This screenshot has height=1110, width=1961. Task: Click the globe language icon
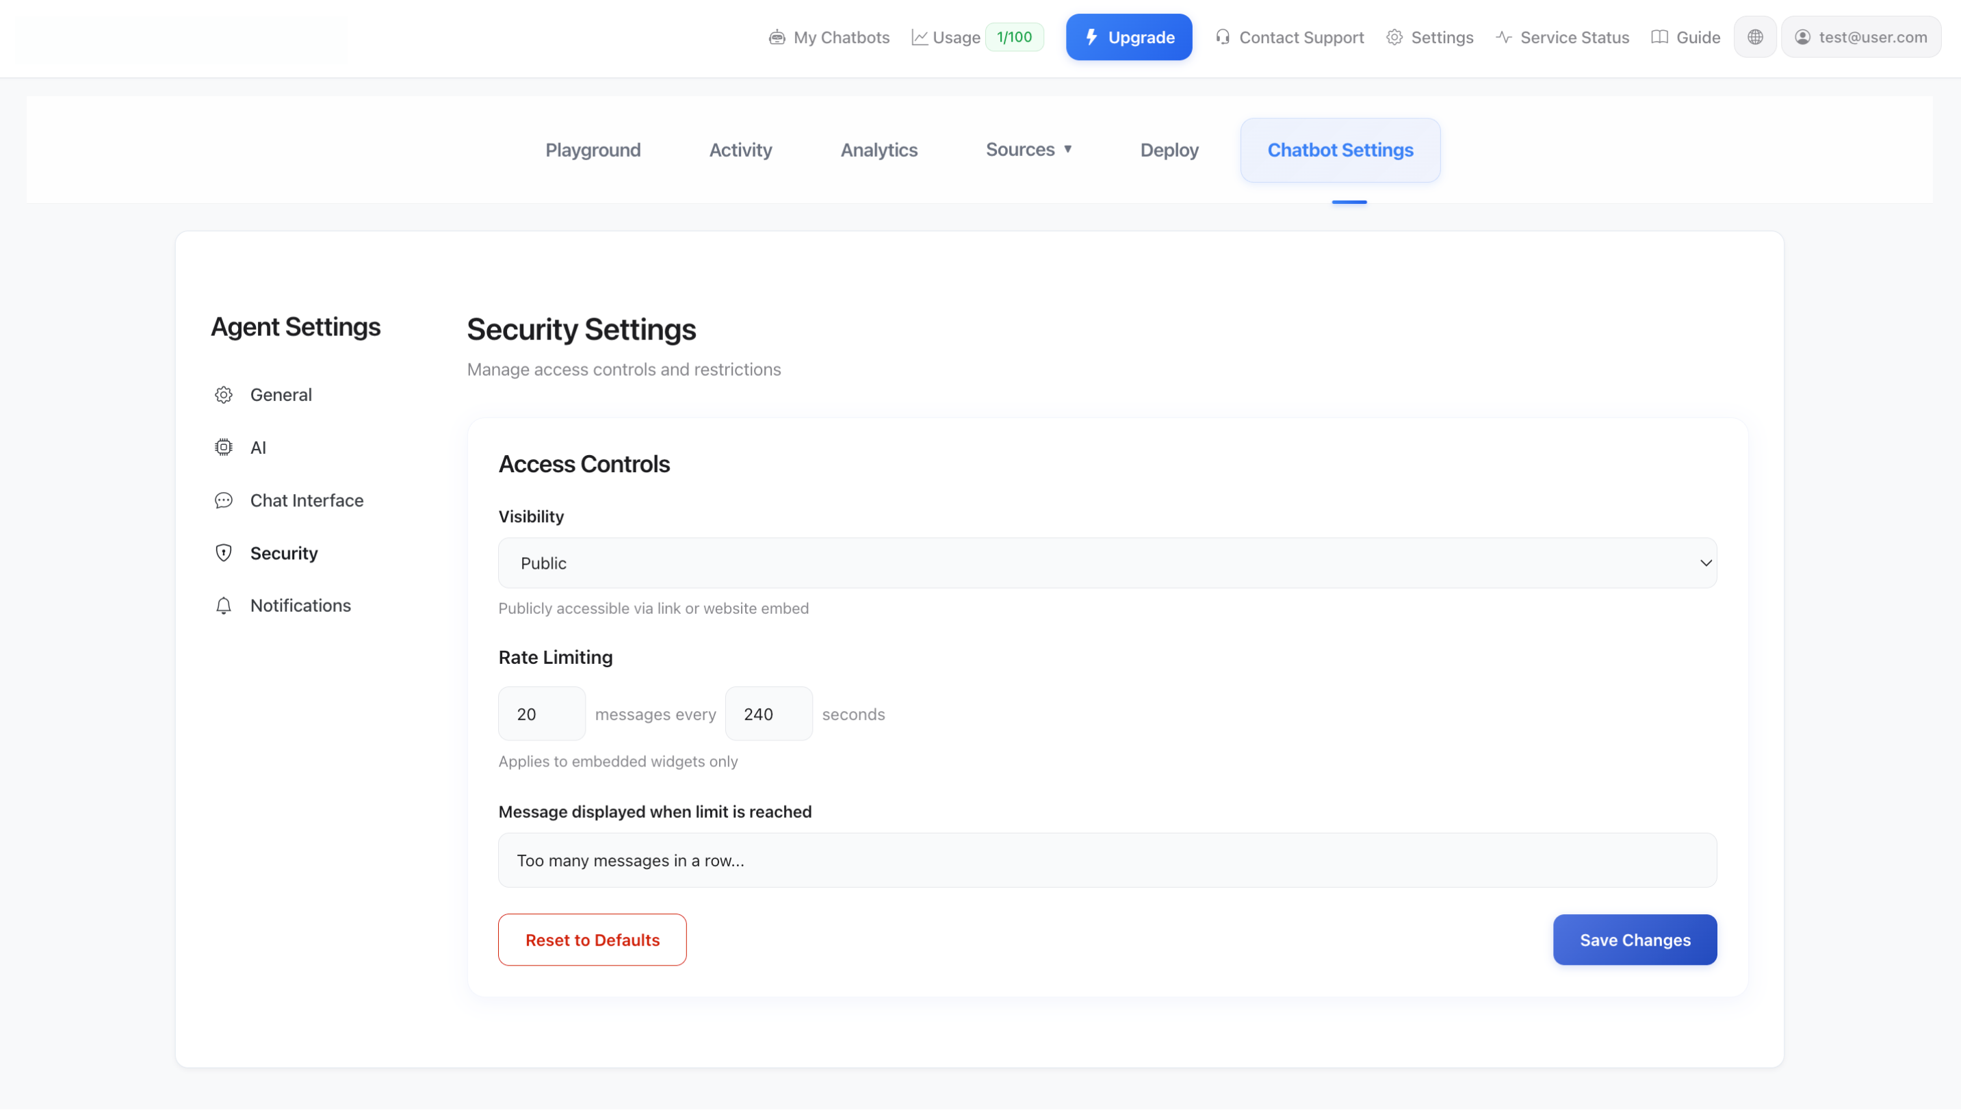(1755, 36)
